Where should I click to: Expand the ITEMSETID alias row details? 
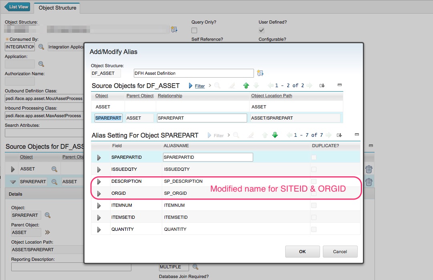(x=99, y=217)
